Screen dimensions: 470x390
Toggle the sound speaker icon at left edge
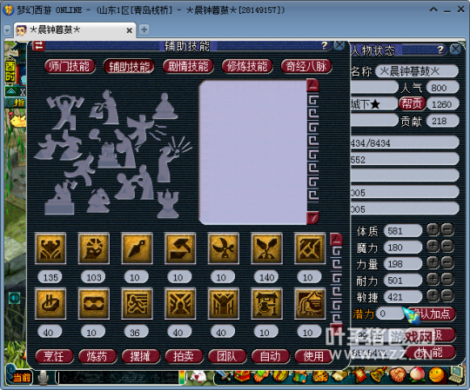tap(14, 298)
